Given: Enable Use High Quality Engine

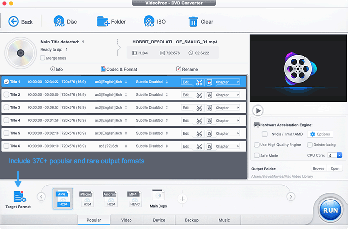Looking at the screenshot, I should pos(257,144).
